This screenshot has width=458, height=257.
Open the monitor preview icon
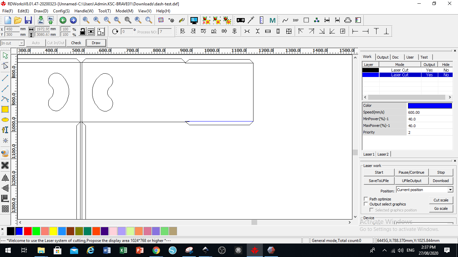(194, 20)
